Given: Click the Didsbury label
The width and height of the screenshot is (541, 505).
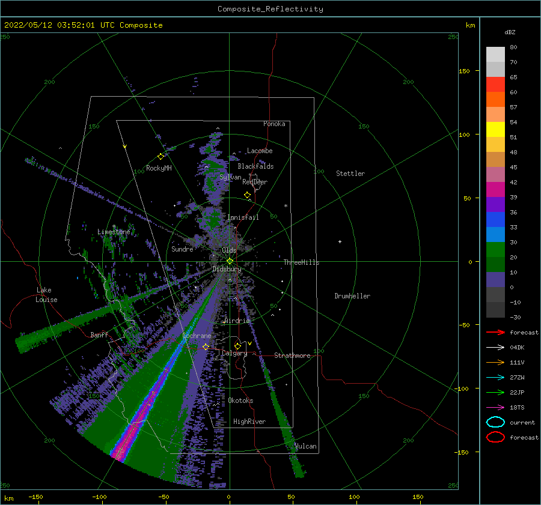Looking at the screenshot, I should click(x=227, y=269).
